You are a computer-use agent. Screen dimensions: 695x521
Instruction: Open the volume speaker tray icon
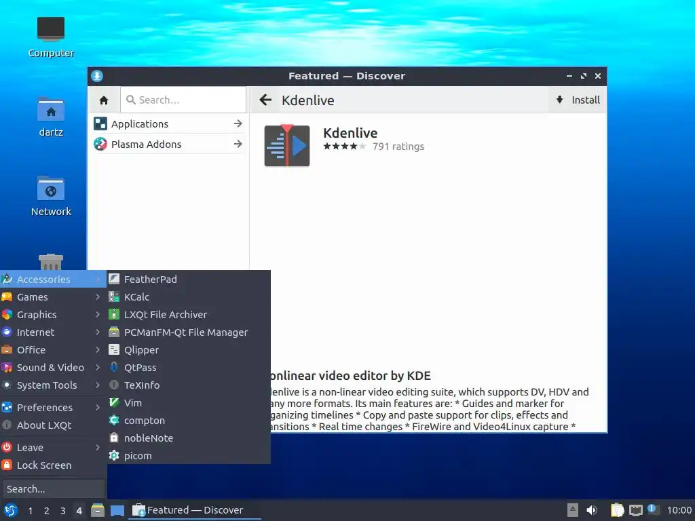pyautogui.click(x=592, y=510)
